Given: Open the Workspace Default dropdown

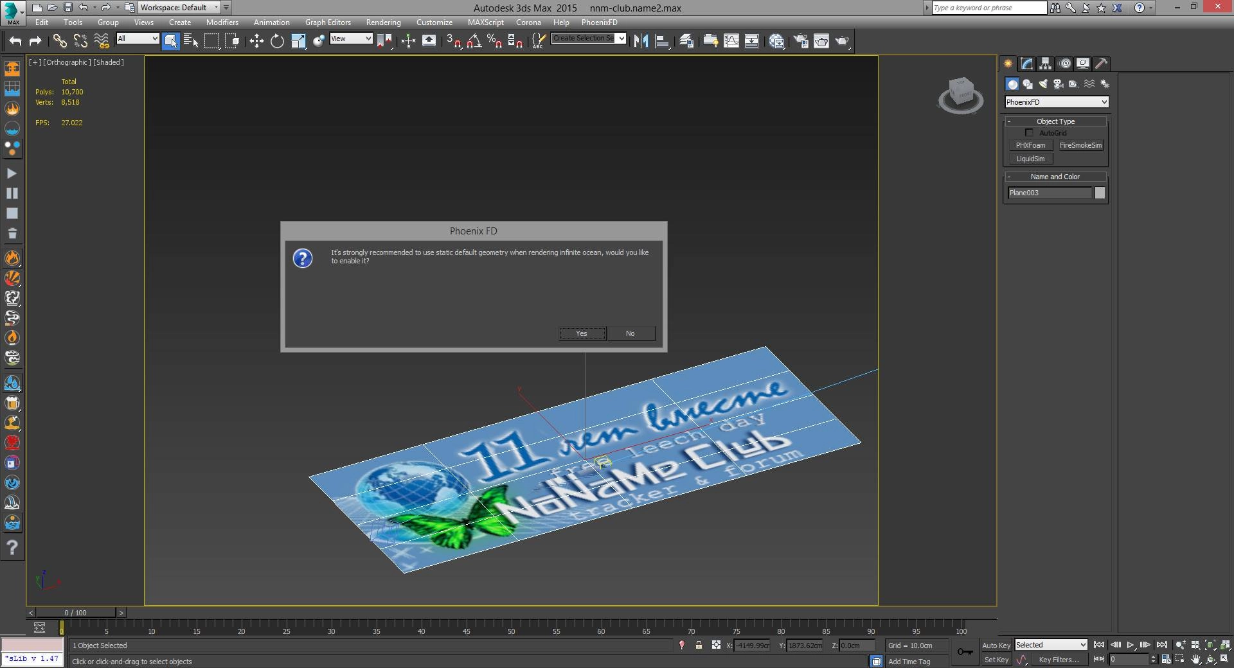Looking at the screenshot, I should tap(179, 8).
